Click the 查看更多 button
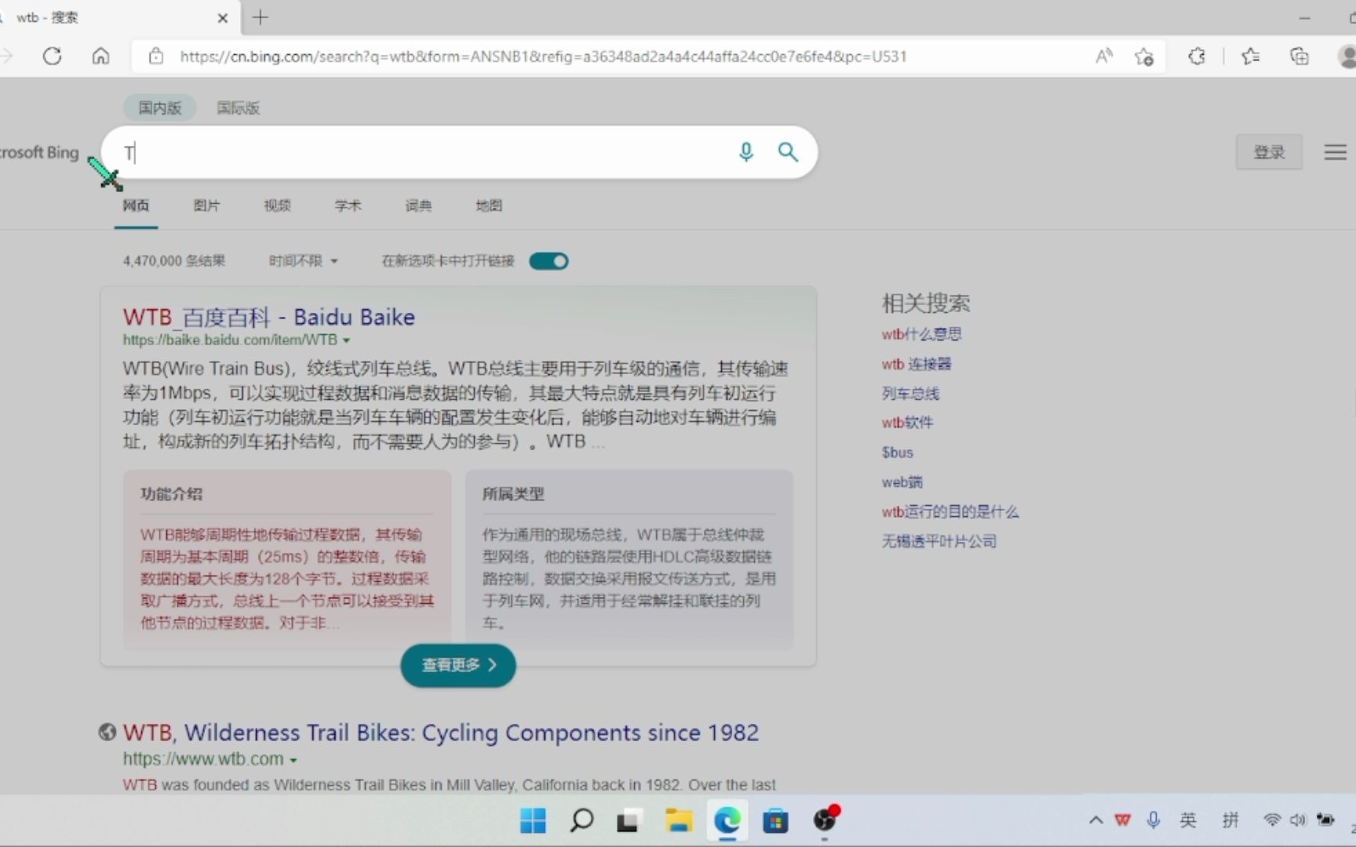Image resolution: width=1356 pixels, height=847 pixels. 458,665
